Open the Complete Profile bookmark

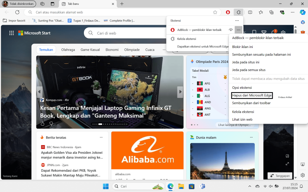click(119, 21)
